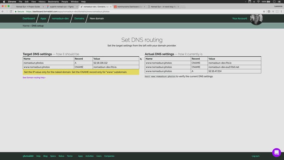
Task: Go to Dashboard in navigation bar
Action: (x=29, y=19)
